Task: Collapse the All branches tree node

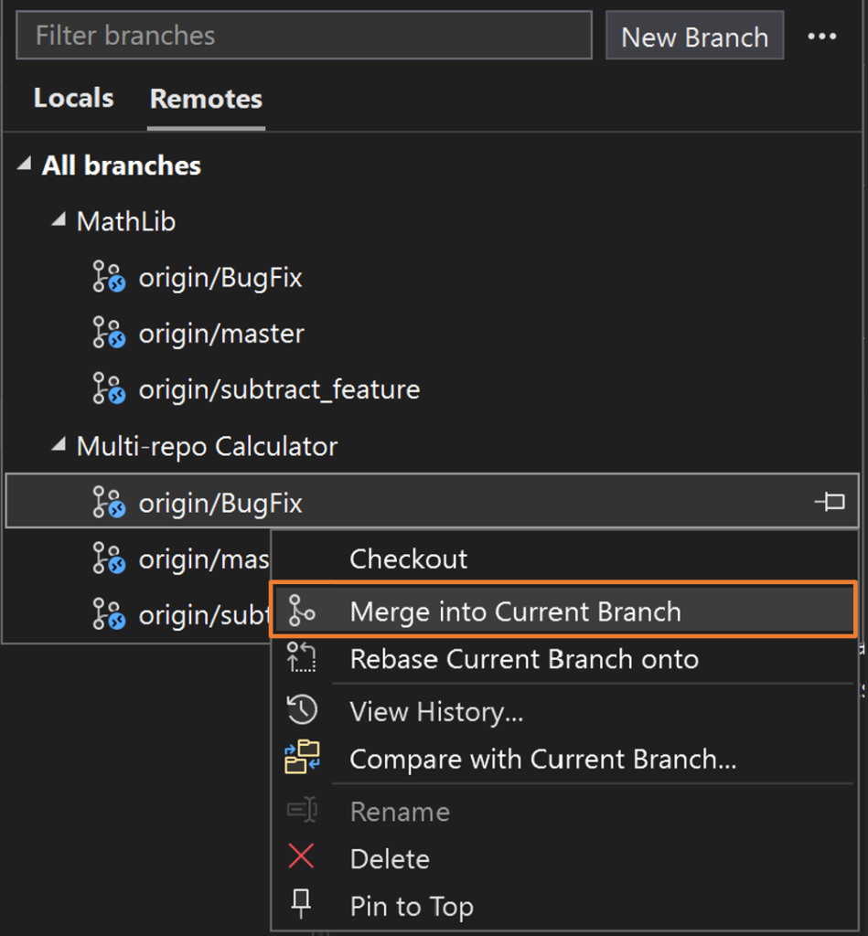Action: coord(23,165)
